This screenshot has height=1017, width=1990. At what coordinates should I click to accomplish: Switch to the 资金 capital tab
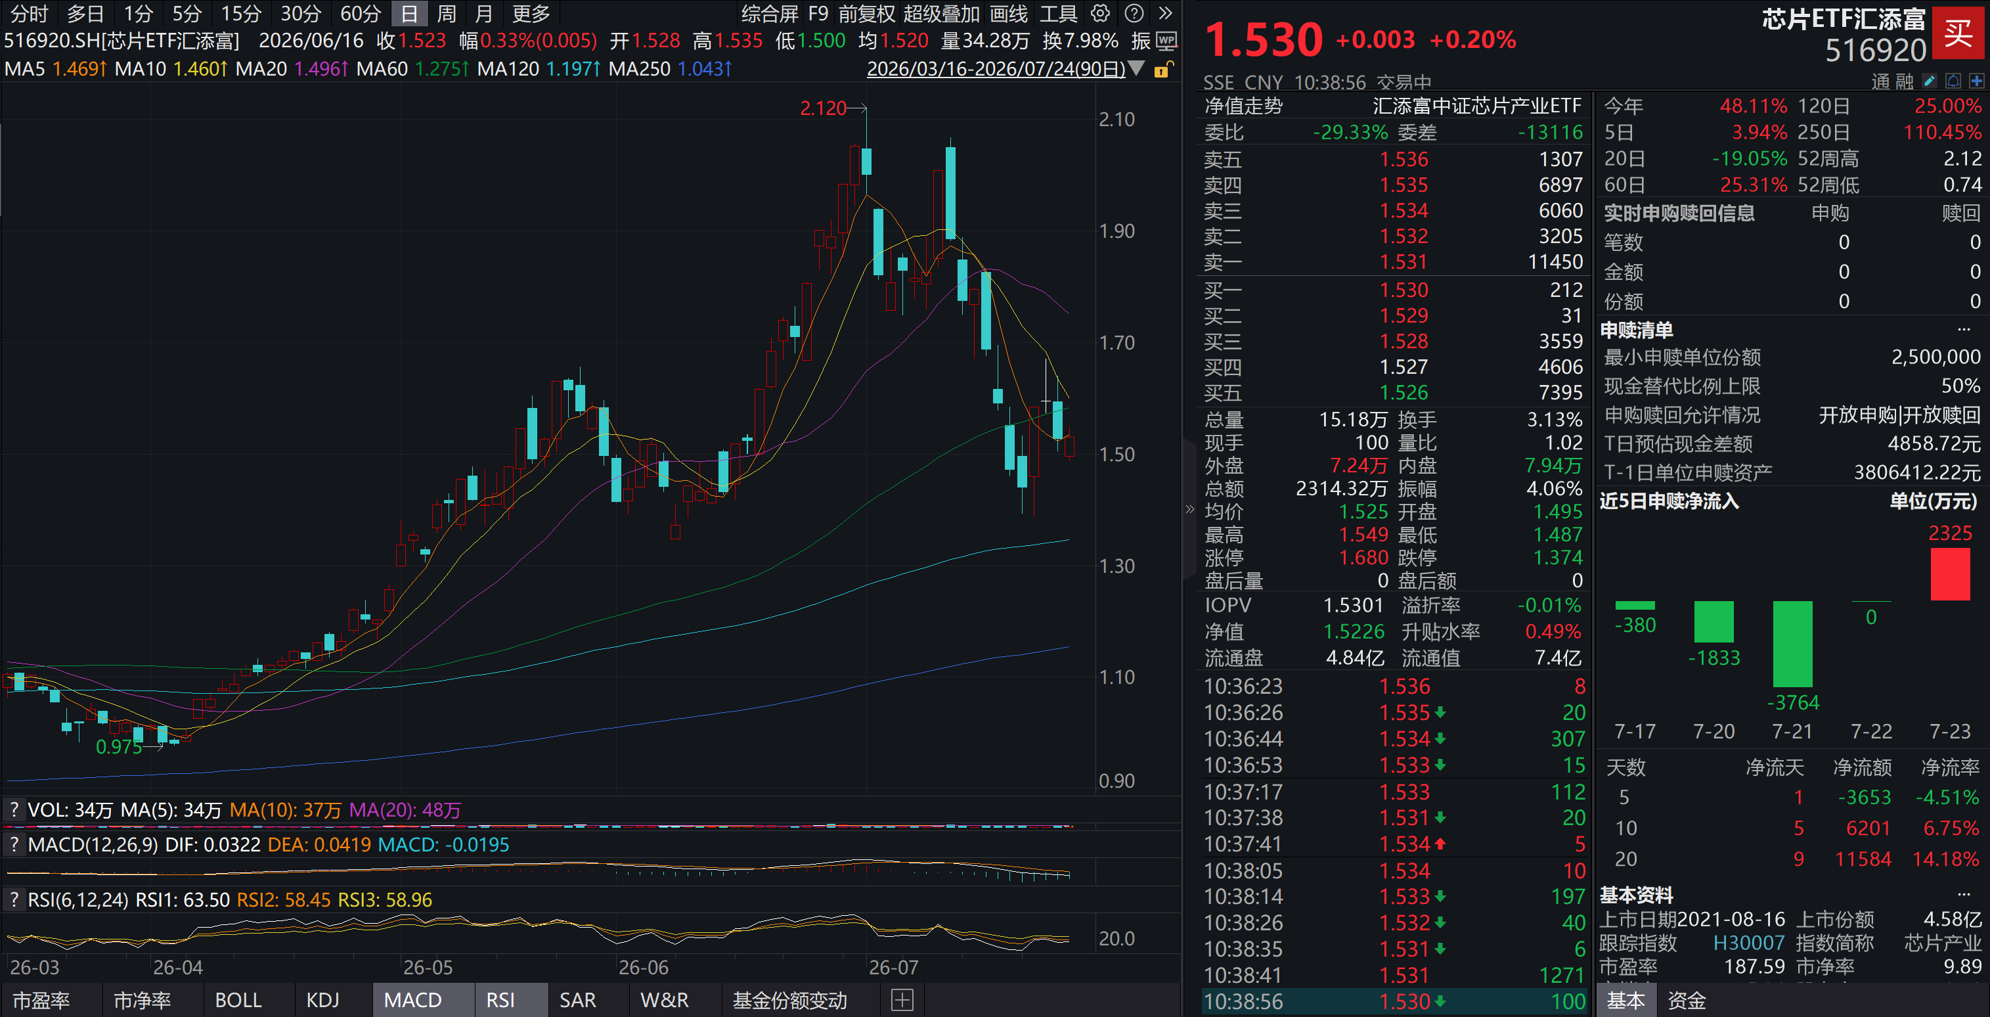(x=1687, y=1000)
